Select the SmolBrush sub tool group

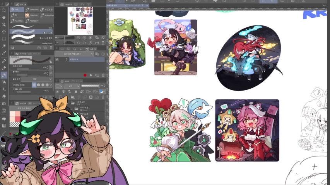pyautogui.click(x=32, y=10)
